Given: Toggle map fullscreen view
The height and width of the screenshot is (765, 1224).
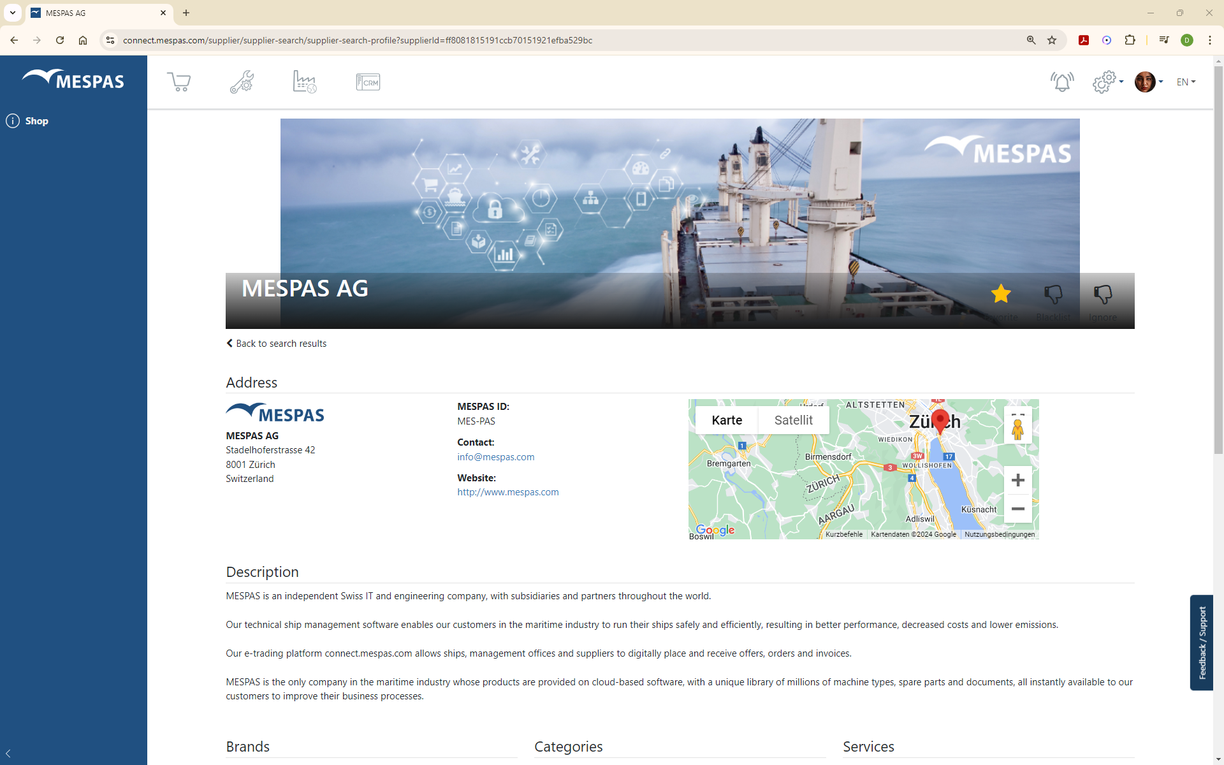Looking at the screenshot, I should pos(1018,414).
